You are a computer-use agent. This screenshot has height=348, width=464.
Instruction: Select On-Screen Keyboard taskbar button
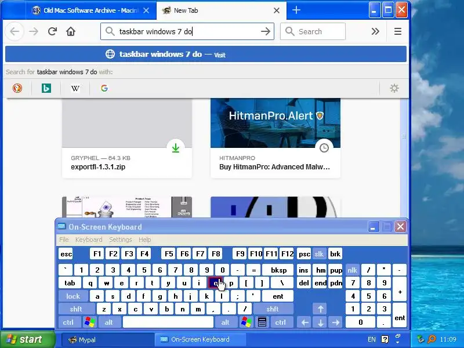201,339
